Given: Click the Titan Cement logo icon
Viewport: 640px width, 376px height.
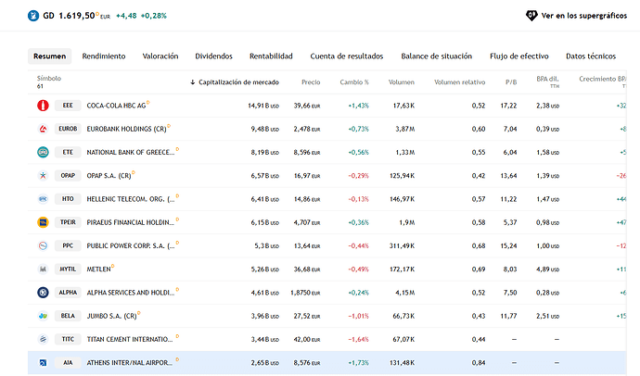Looking at the screenshot, I should pos(43,339).
